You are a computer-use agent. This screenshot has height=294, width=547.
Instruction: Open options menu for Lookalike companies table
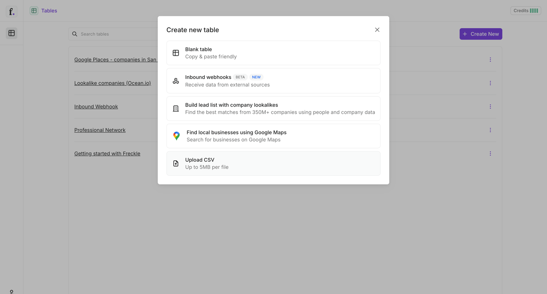coord(490,83)
